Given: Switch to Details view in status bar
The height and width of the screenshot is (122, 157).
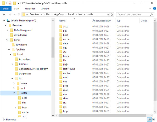Looking at the screenshot, I should point(149,119).
